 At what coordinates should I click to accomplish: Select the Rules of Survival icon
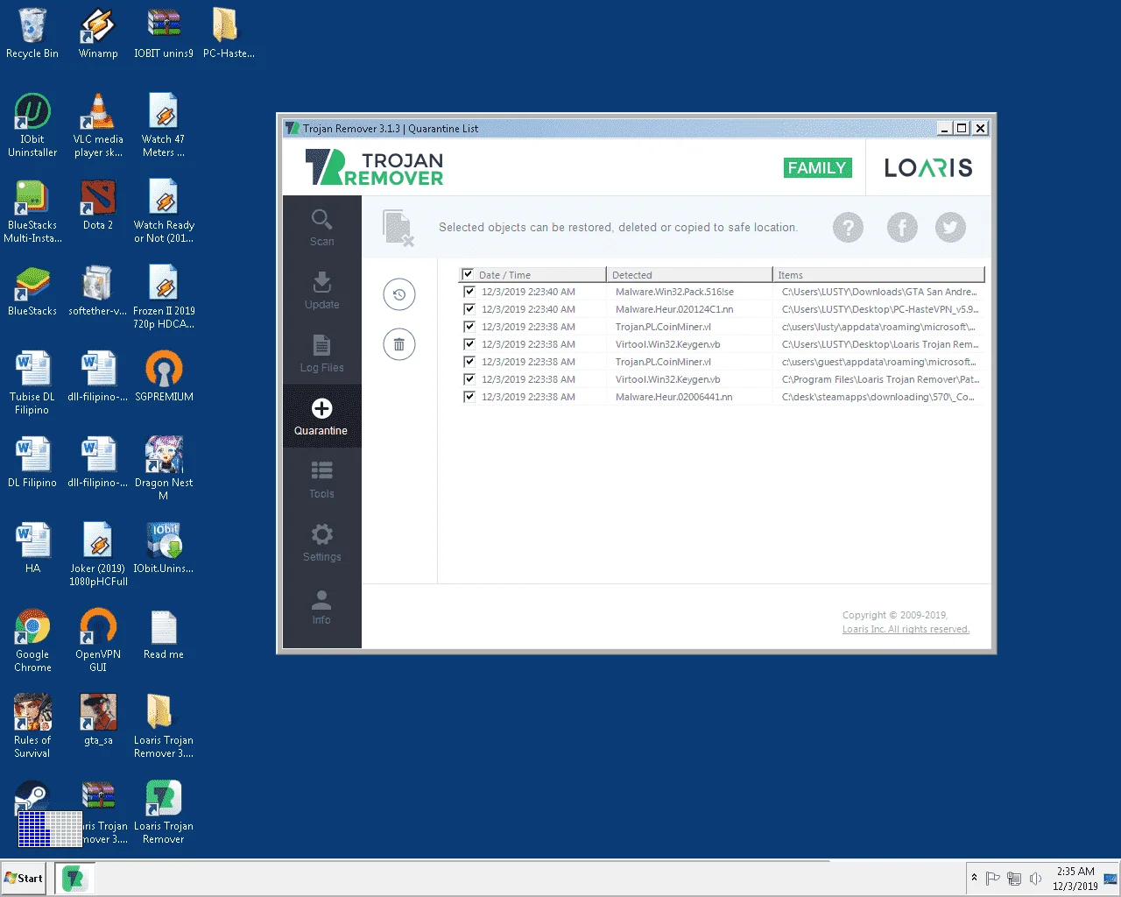[32, 726]
